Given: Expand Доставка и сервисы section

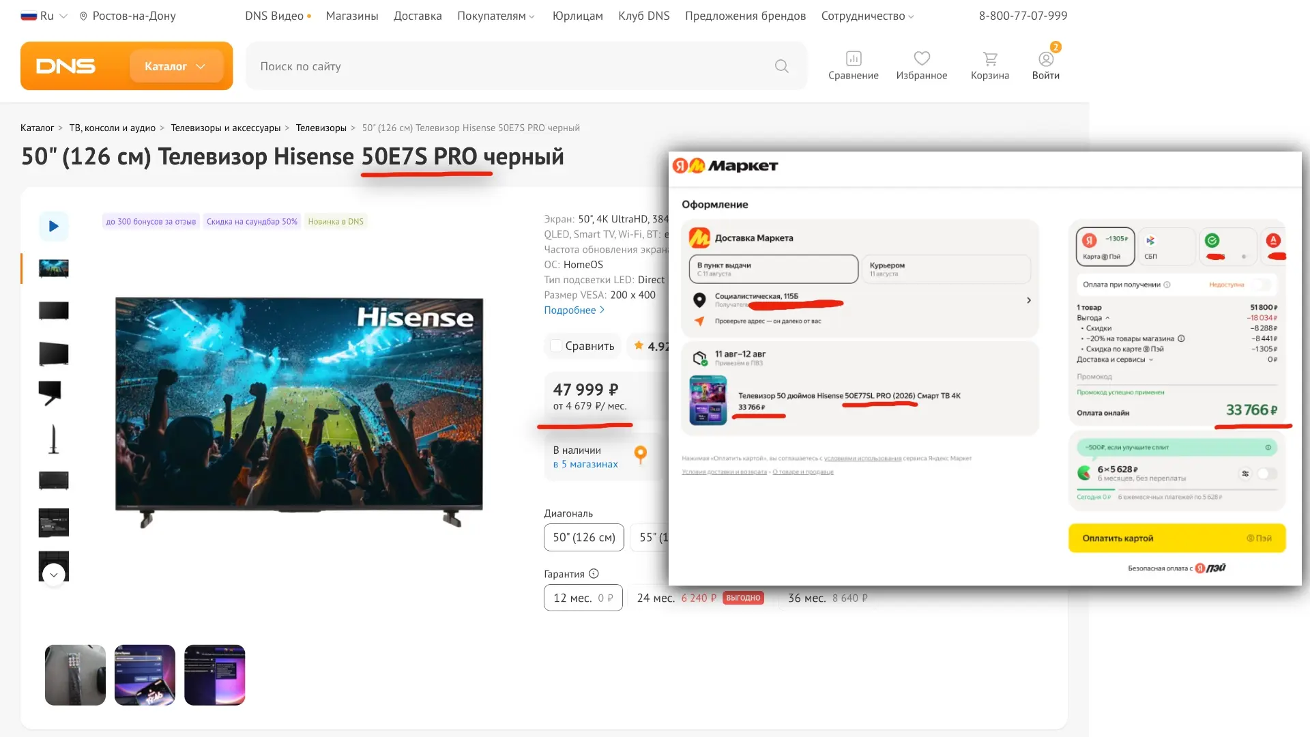Looking at the screenshot, I should click(1115, 360).
